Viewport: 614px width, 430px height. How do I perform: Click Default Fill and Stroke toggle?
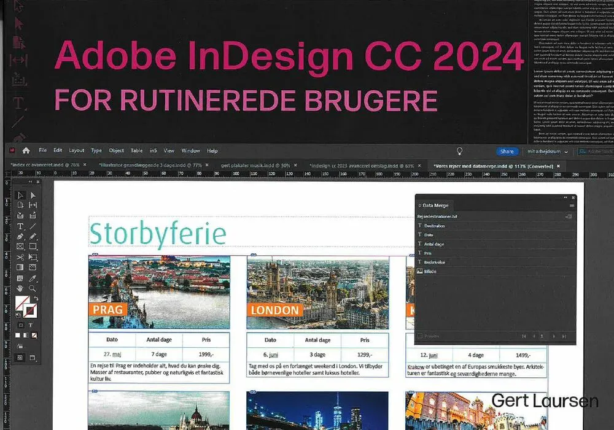[x=18, y=314]
